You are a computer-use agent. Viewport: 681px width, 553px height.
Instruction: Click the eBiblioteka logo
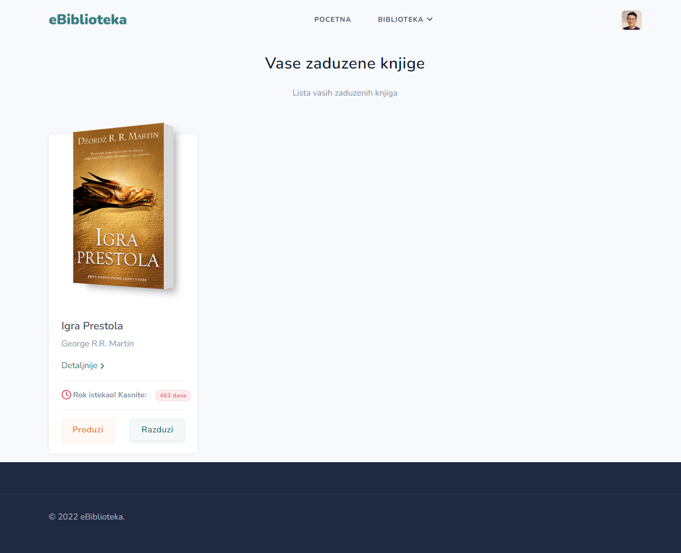[x=88, y=20]
